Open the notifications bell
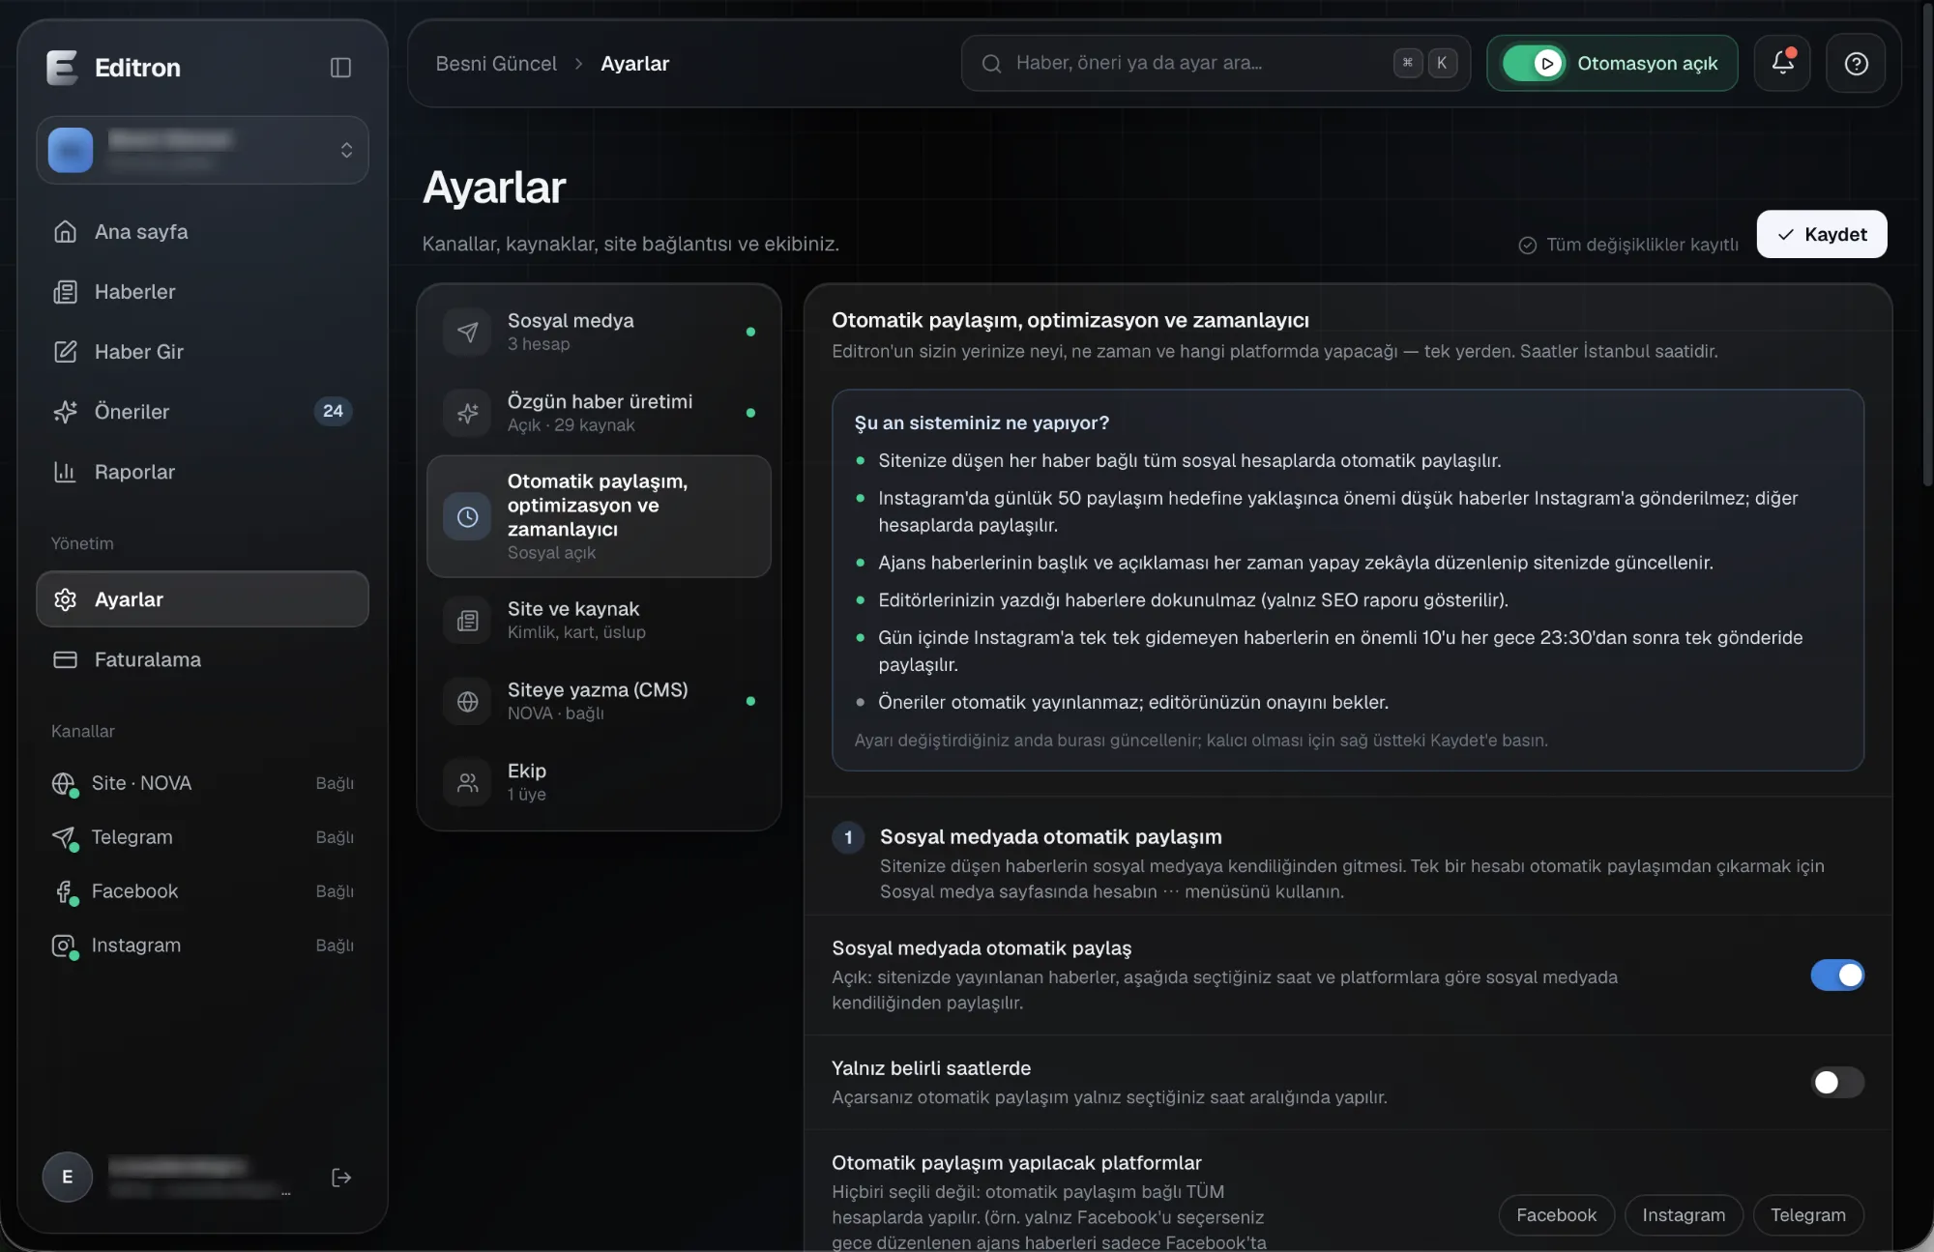 [x=1782, y=63]
